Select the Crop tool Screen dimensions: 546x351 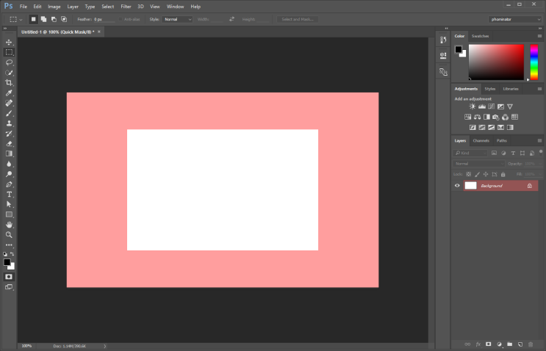tap(9, 83)
